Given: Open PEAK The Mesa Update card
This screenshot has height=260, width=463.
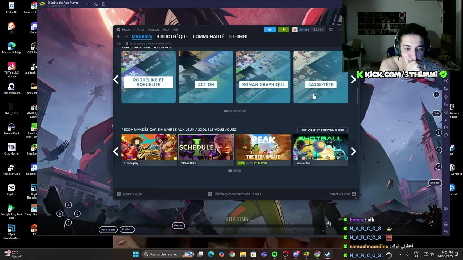Looking at the screenshot, I should [263, 150].
